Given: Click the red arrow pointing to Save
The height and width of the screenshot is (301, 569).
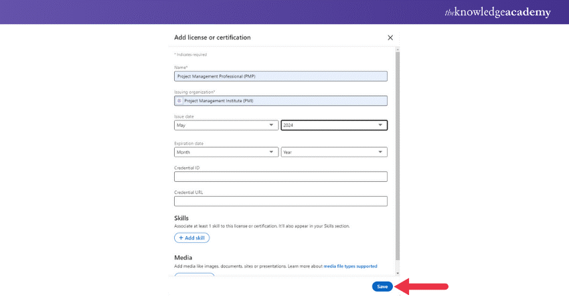Looking at the screenshot, I should 422,286.
